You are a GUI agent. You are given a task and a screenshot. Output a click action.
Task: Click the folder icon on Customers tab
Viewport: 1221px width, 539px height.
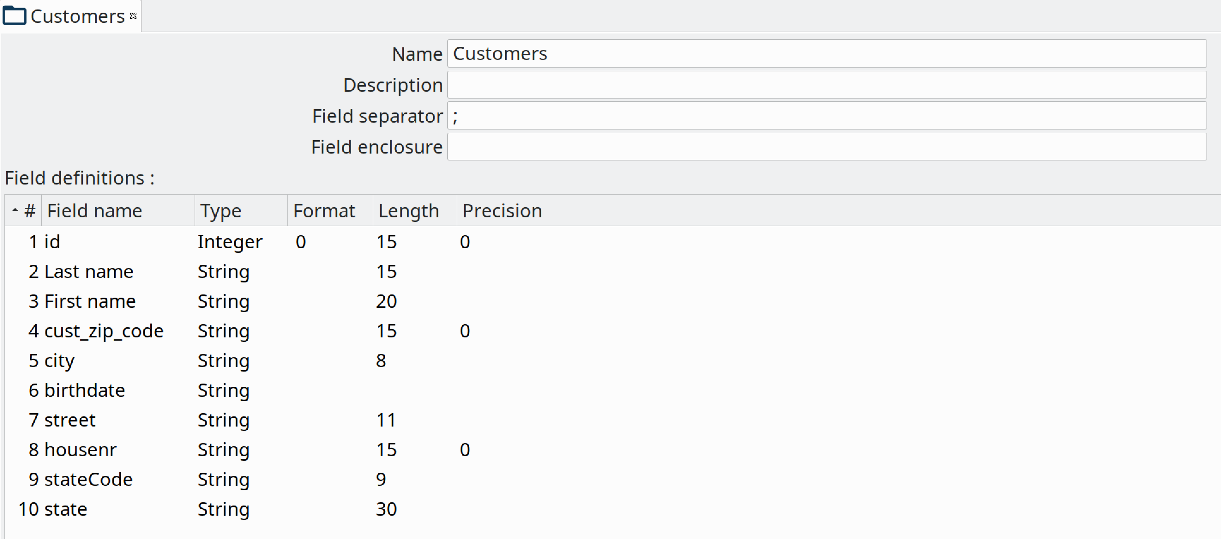[x=14, y=16]
